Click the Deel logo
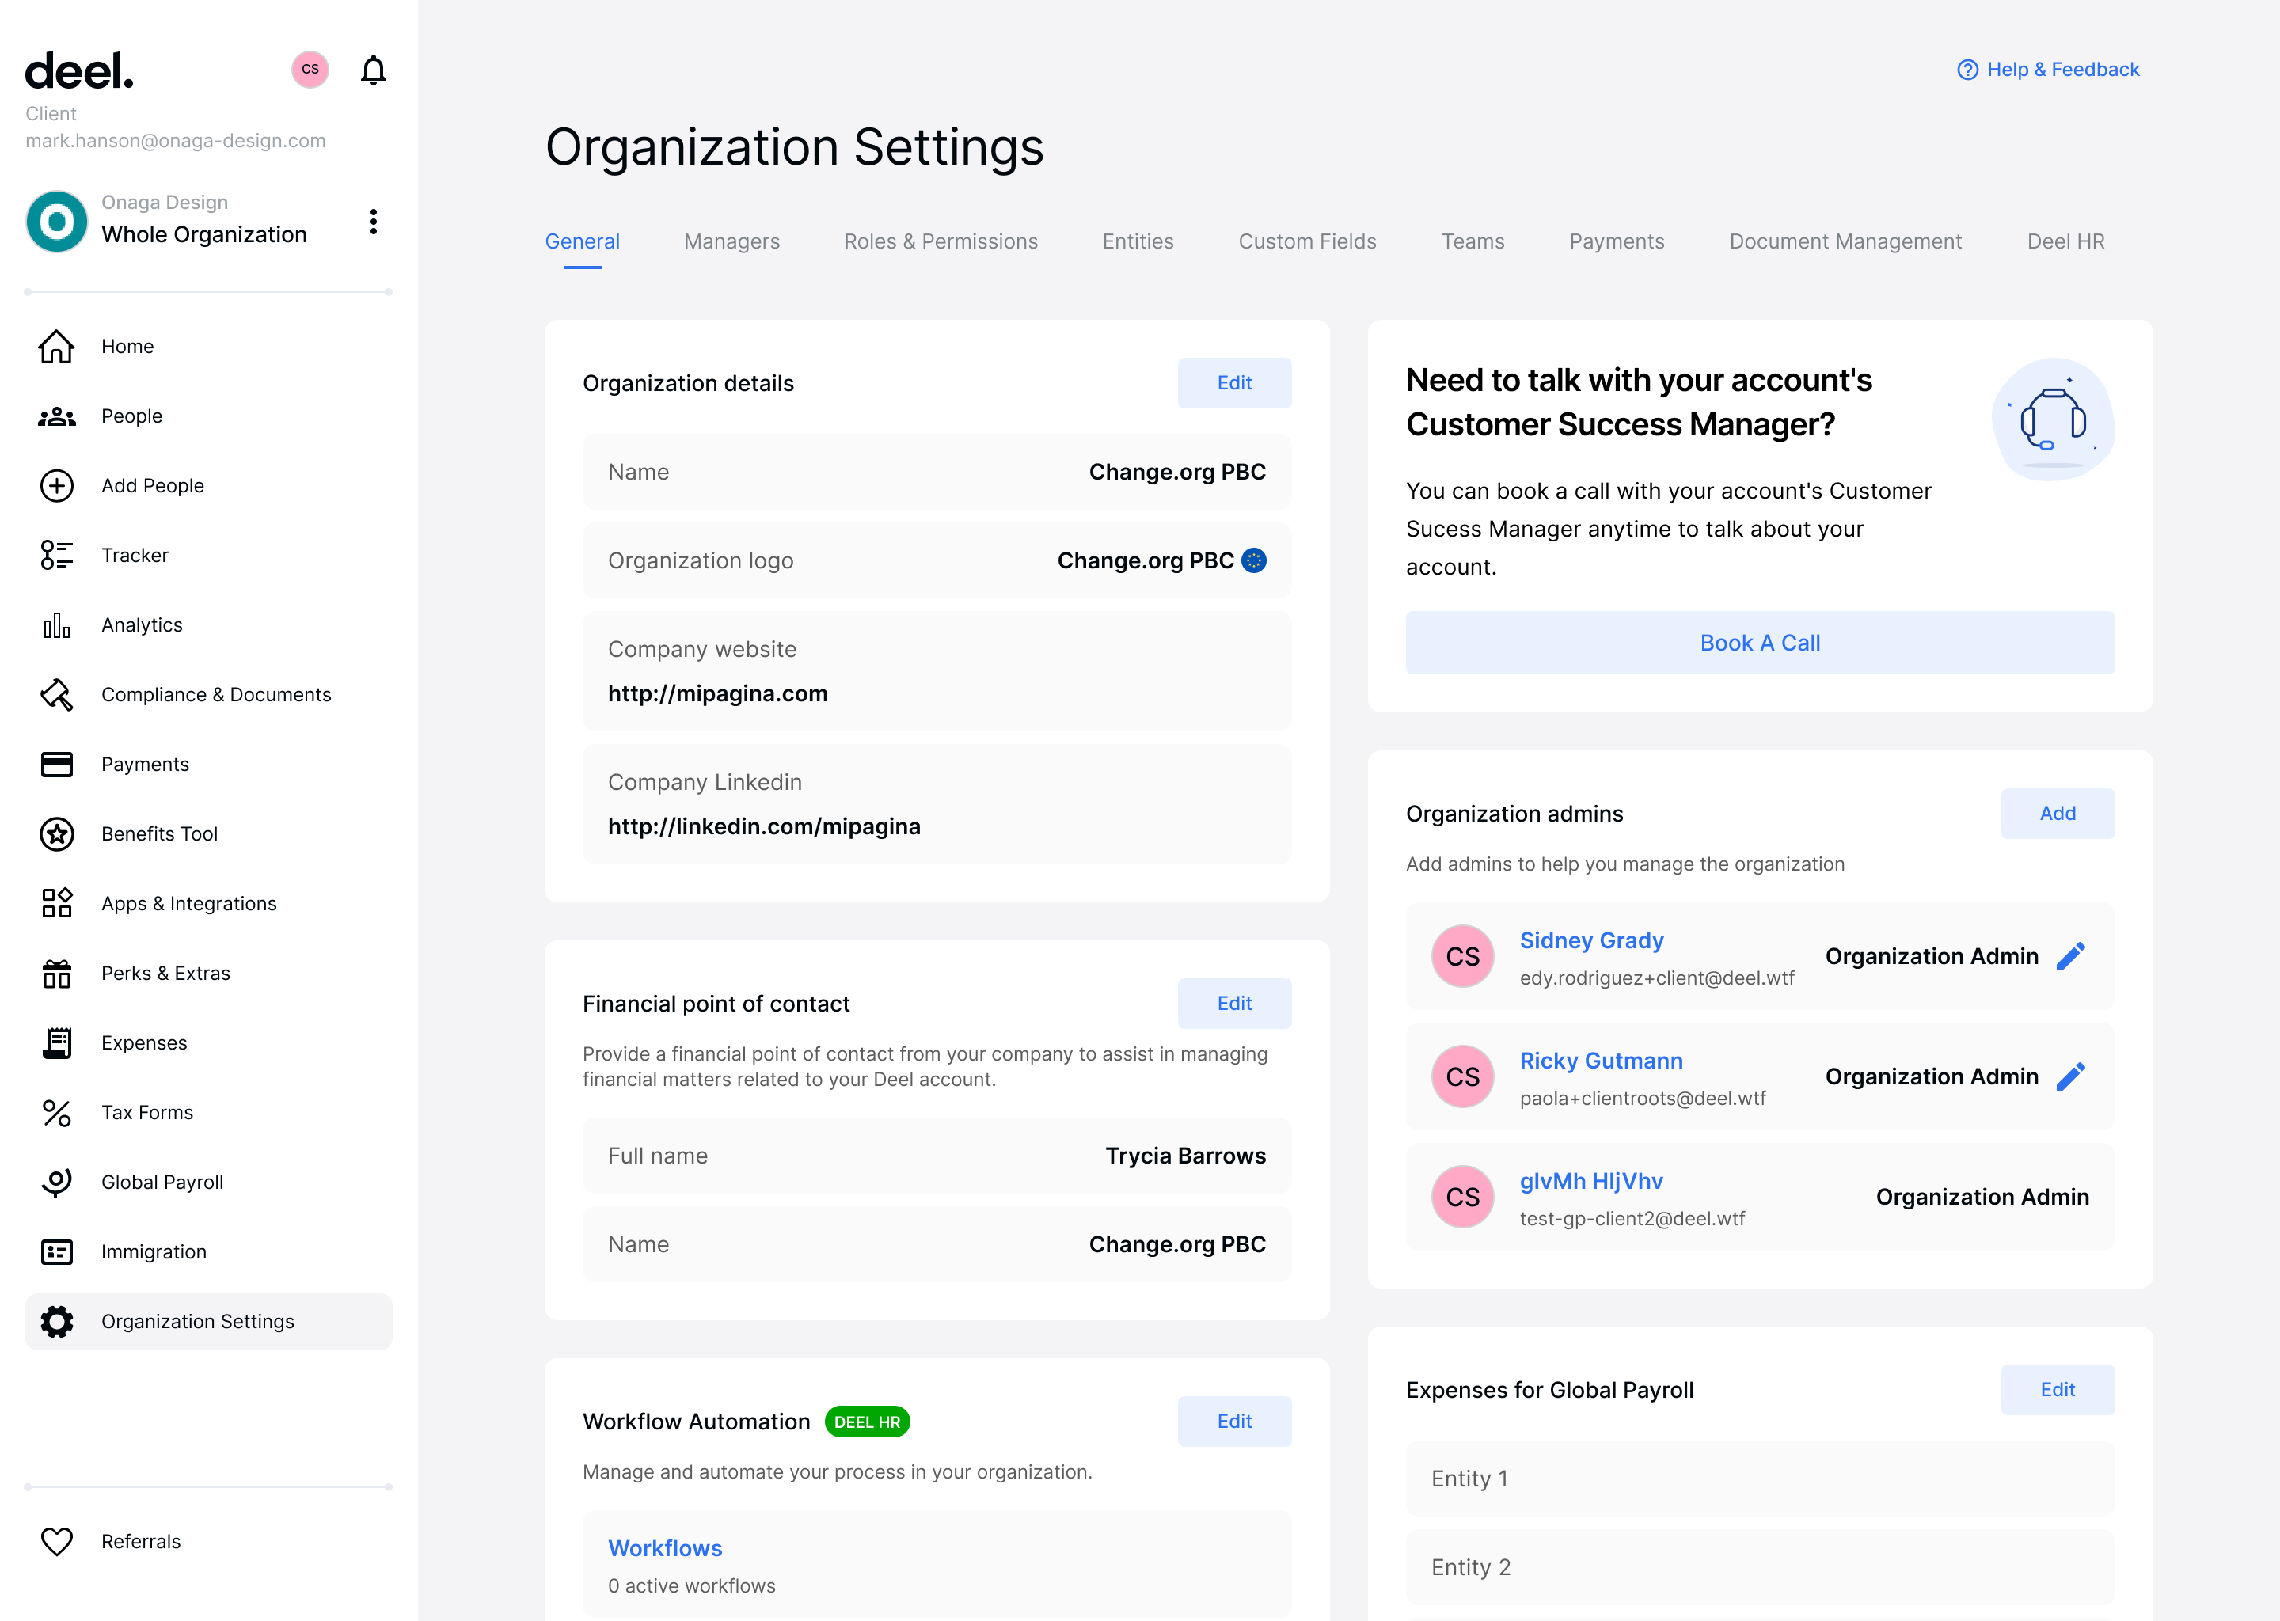The height and width of the screenshot is (1621, 2280). [x=79, y=71]
